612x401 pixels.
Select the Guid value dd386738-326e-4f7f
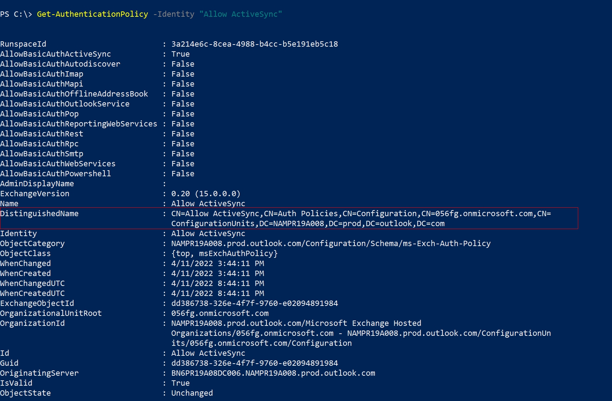[254, 363]
